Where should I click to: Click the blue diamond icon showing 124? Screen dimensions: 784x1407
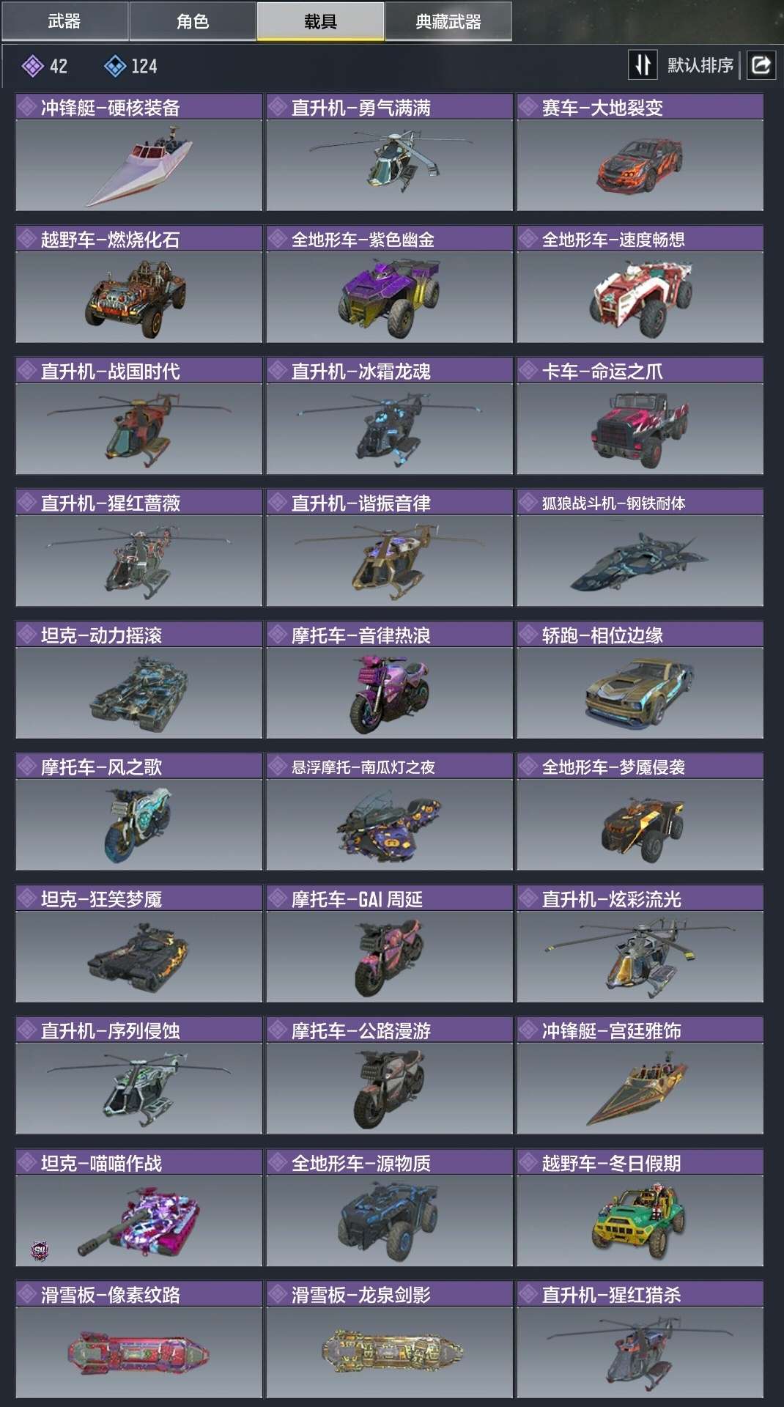point(115,67)
